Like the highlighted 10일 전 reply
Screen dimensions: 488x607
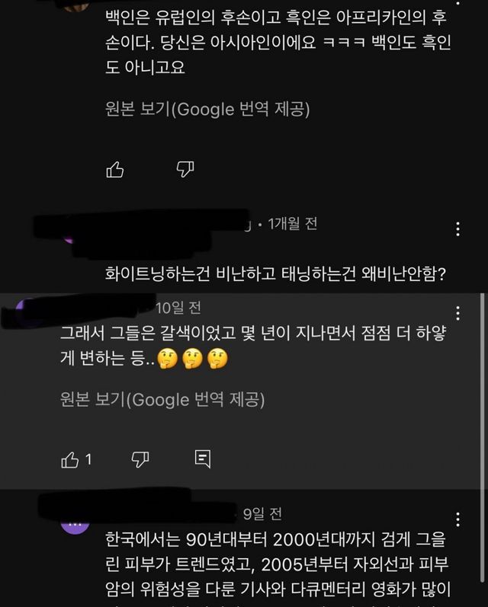pyautogui.click(x=70, y=460)
